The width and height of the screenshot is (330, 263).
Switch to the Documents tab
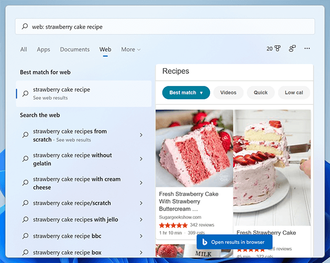(74, 50)
